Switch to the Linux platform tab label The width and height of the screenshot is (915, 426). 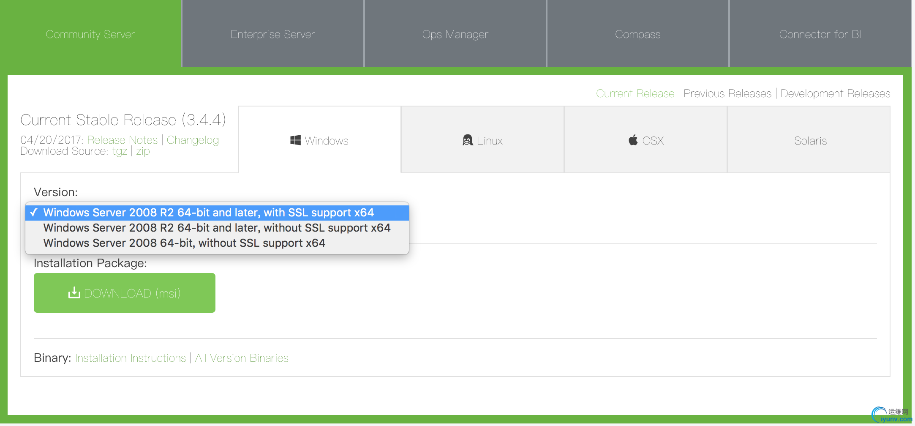pos(490,141)
